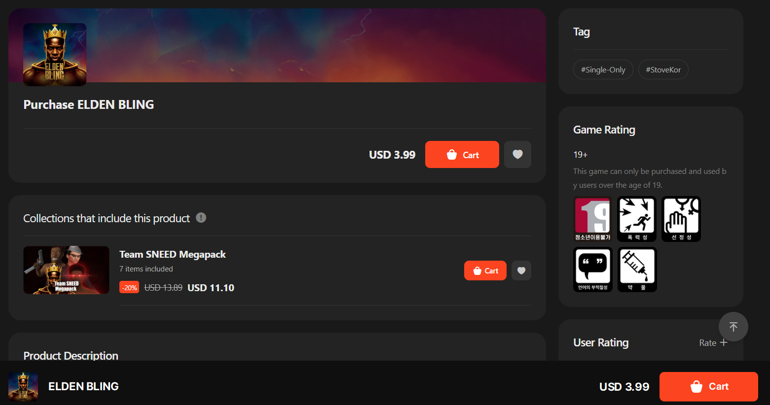Select the #Single-Only tag
This screenshot has height=405, width=770.
[603, 69]
